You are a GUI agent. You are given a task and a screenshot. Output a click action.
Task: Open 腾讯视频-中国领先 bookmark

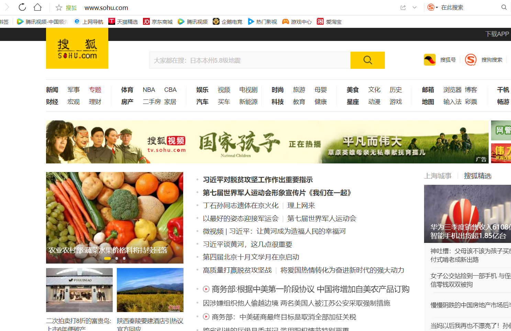point(42,22)
